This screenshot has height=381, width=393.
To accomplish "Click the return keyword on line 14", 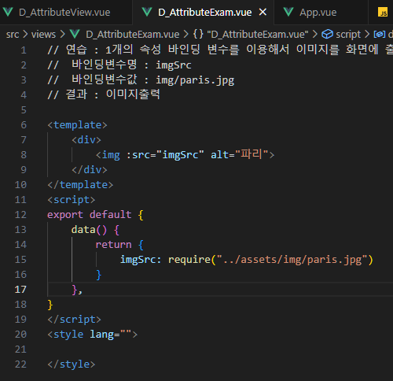I will coord(113,245).
